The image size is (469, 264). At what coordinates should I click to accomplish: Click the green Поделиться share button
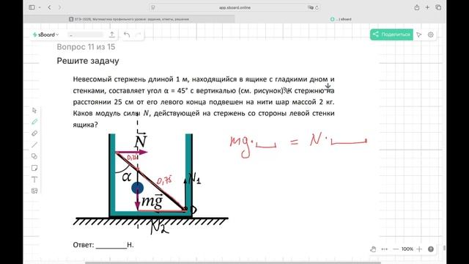tap(391, 34)
